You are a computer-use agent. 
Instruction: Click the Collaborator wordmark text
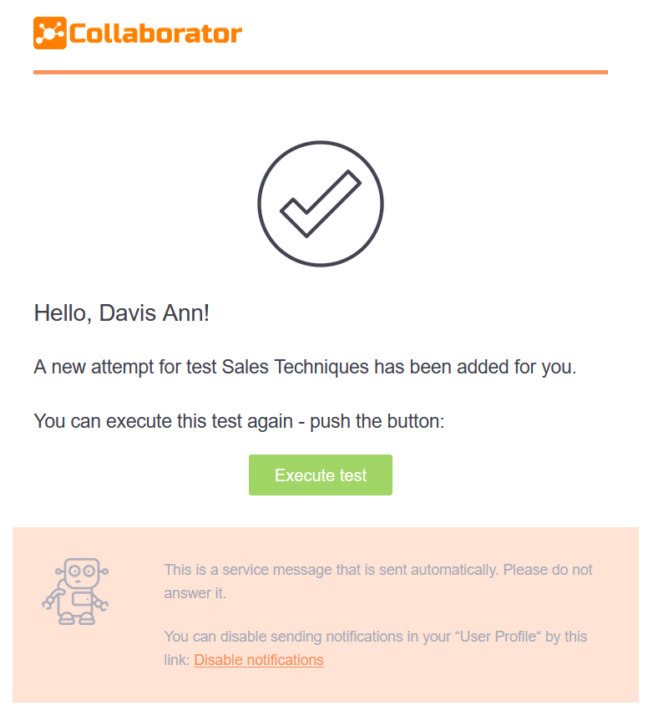pyautogui.click(x=156, y=34)
